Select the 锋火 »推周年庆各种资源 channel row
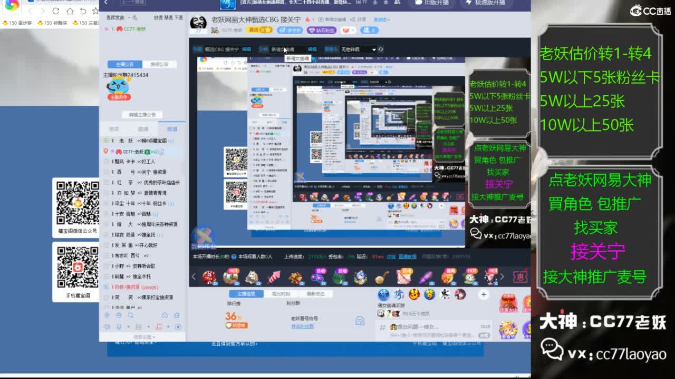675x379 pixels. 142,224
